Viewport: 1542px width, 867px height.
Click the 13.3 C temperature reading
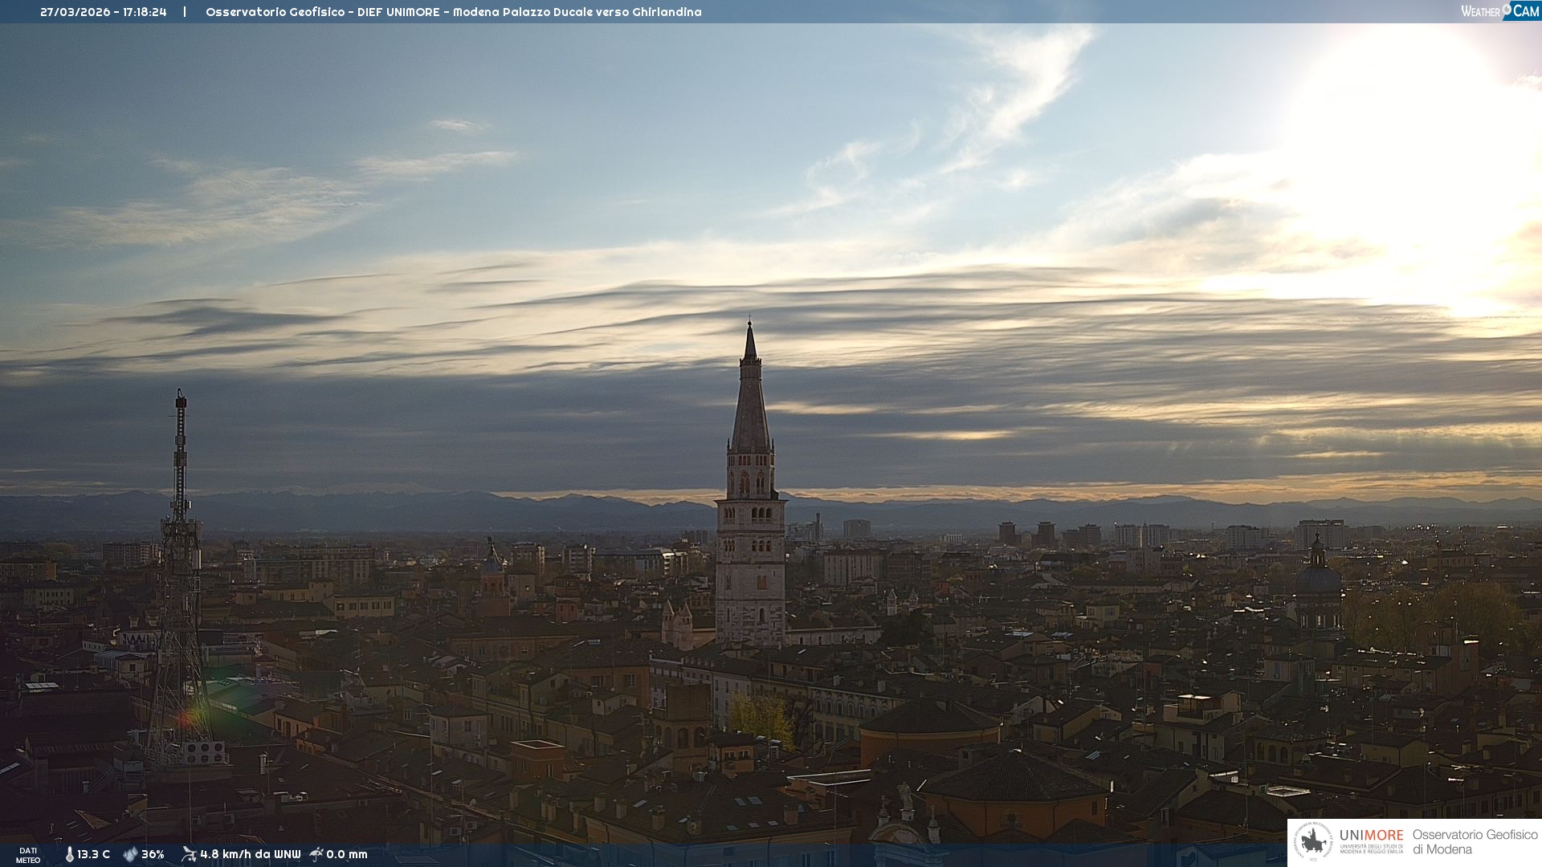(x=94, y=854)
